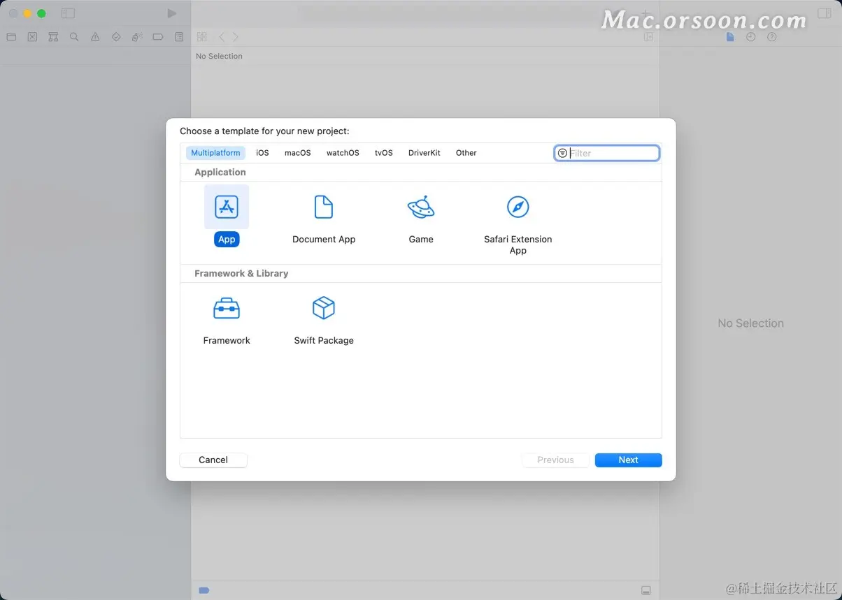Toggle the right inspector panel button
This screenshot has width=842, height=600.
click(824, 13)
